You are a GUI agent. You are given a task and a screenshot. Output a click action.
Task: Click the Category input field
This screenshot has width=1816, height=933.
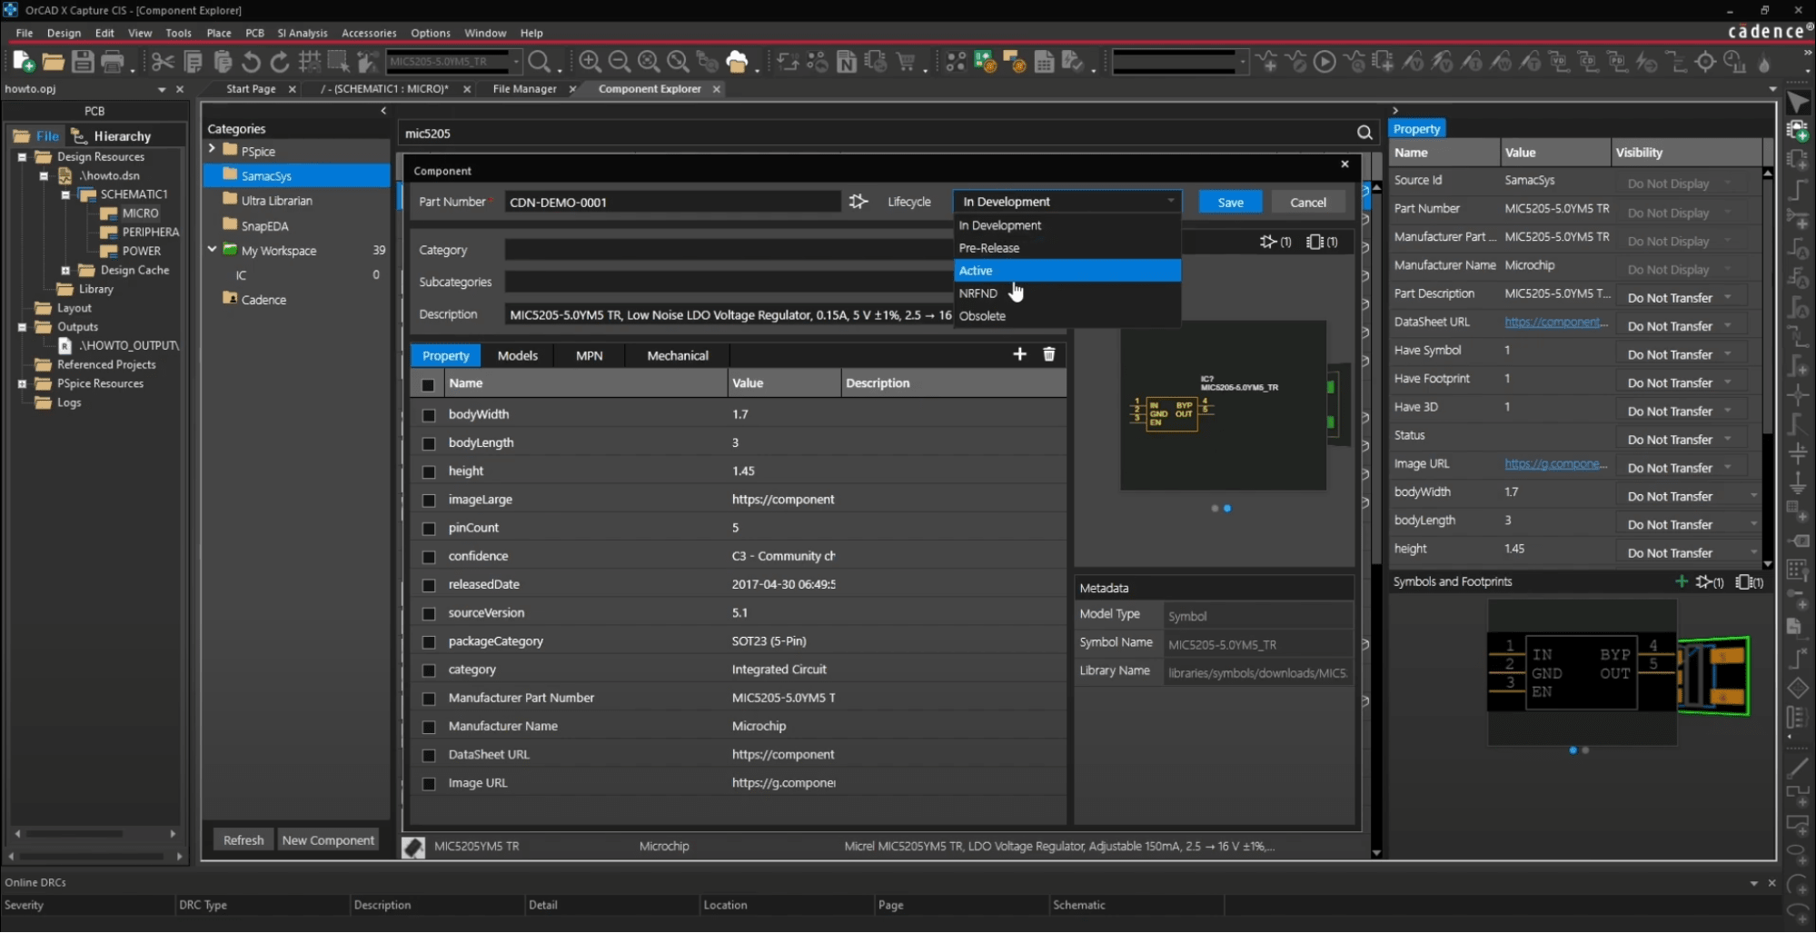click(729, 250)
